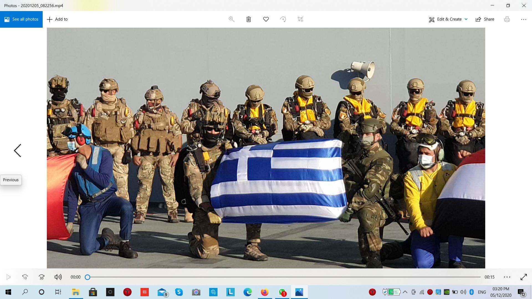Click the Share button
The height and width of the screenshot is (299, 532).
pyautogui.click(x=485, y=19)
